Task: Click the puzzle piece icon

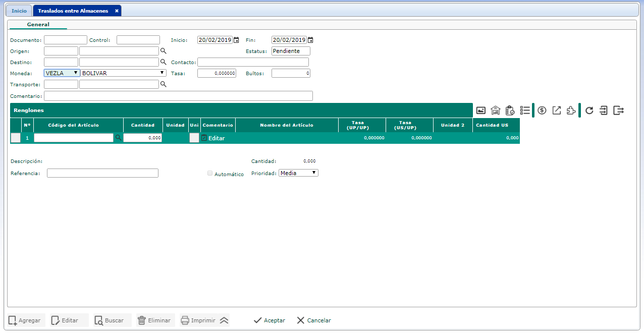Action: [571, 110]
